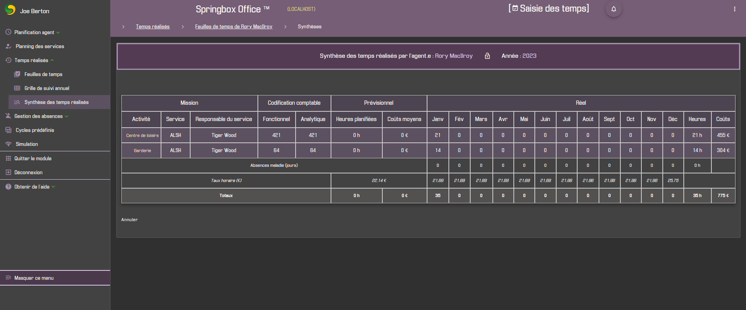Image resolution: width=746 pixels, height=310 pixels.
Task: Click the 455 € cost cell
Action: click(723, 135)
